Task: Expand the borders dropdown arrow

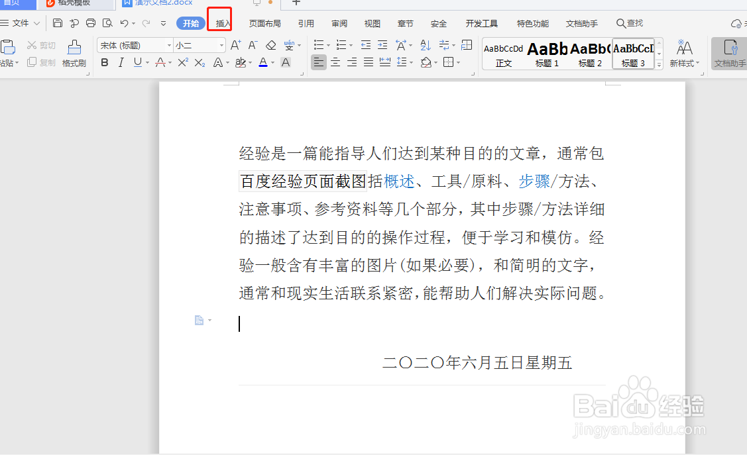Action: 458,63
